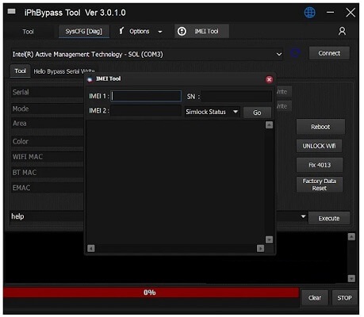Select the Tool sub-tab
The width and height of the screenshot is (364, 317).
coord(21,71)
